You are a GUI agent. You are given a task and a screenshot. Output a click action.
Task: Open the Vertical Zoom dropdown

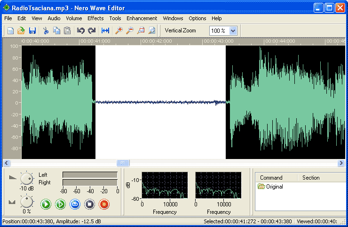tap(233, 30)
